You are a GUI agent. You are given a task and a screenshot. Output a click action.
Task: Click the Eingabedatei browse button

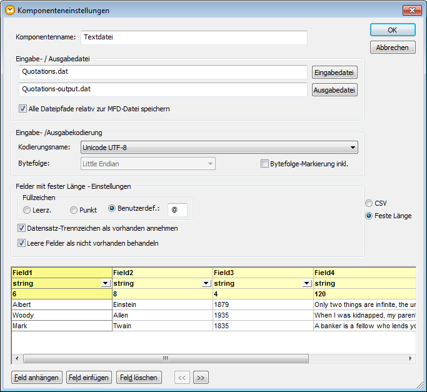click(334, 73)
